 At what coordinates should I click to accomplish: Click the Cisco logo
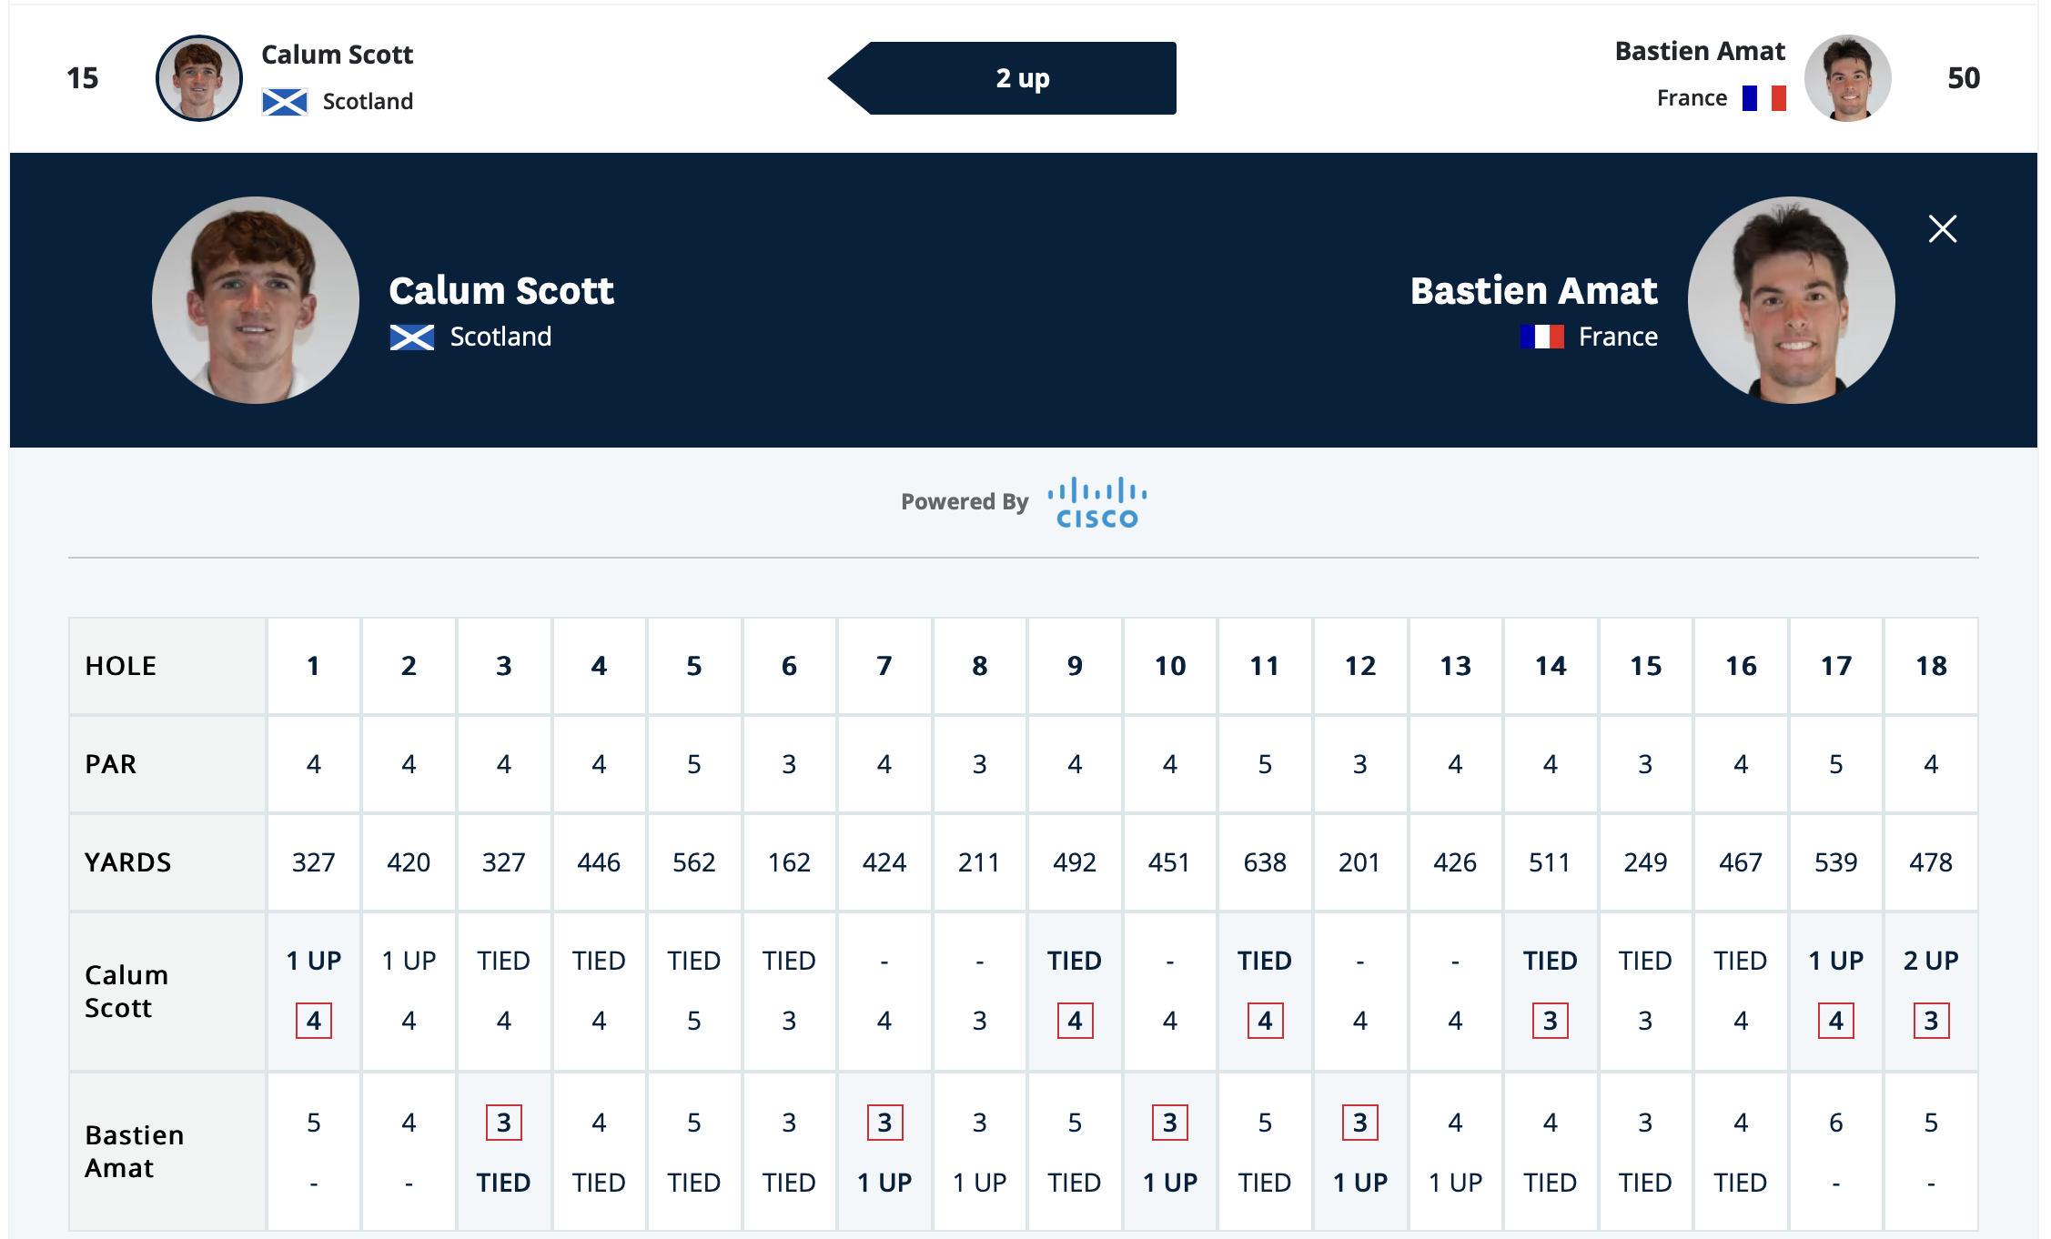tap(1096, 502)
